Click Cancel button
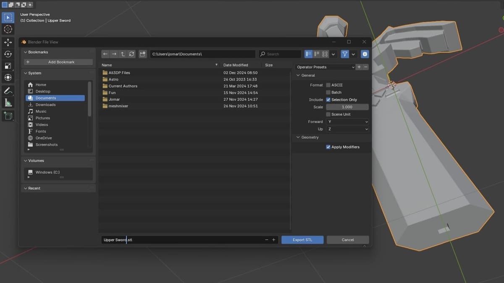 tap(348, 240)
